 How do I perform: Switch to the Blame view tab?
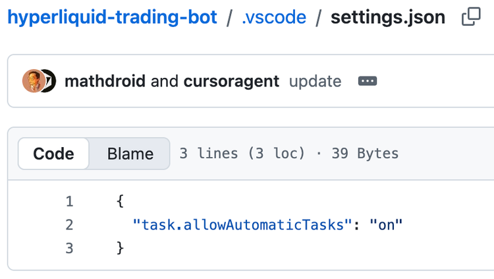click(130, 154)
